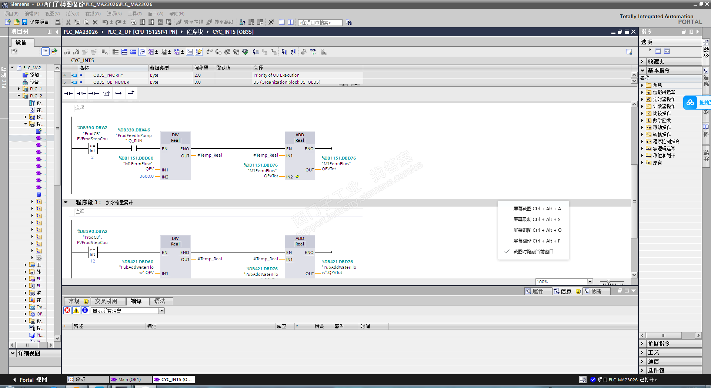Click the 在项目中搜索 search field

coord(320,23)
